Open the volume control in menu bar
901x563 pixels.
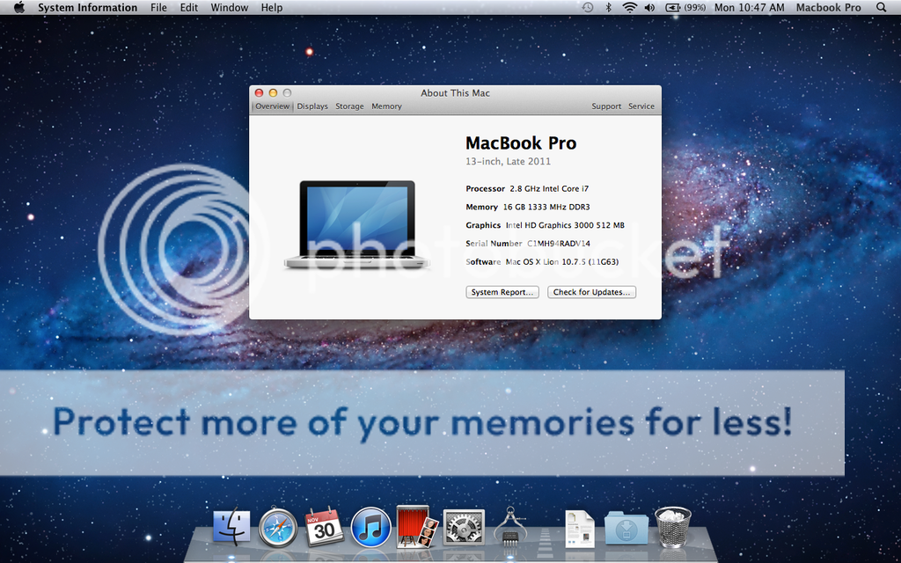pyautogui.click(x=649, y=8)
